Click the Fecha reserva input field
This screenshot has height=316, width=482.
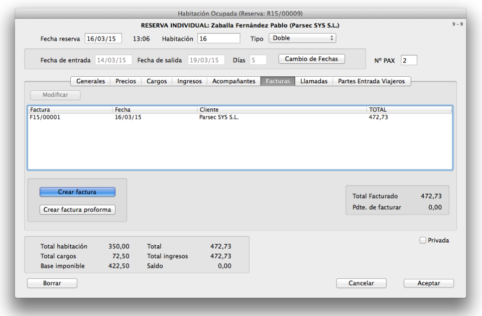103,38
